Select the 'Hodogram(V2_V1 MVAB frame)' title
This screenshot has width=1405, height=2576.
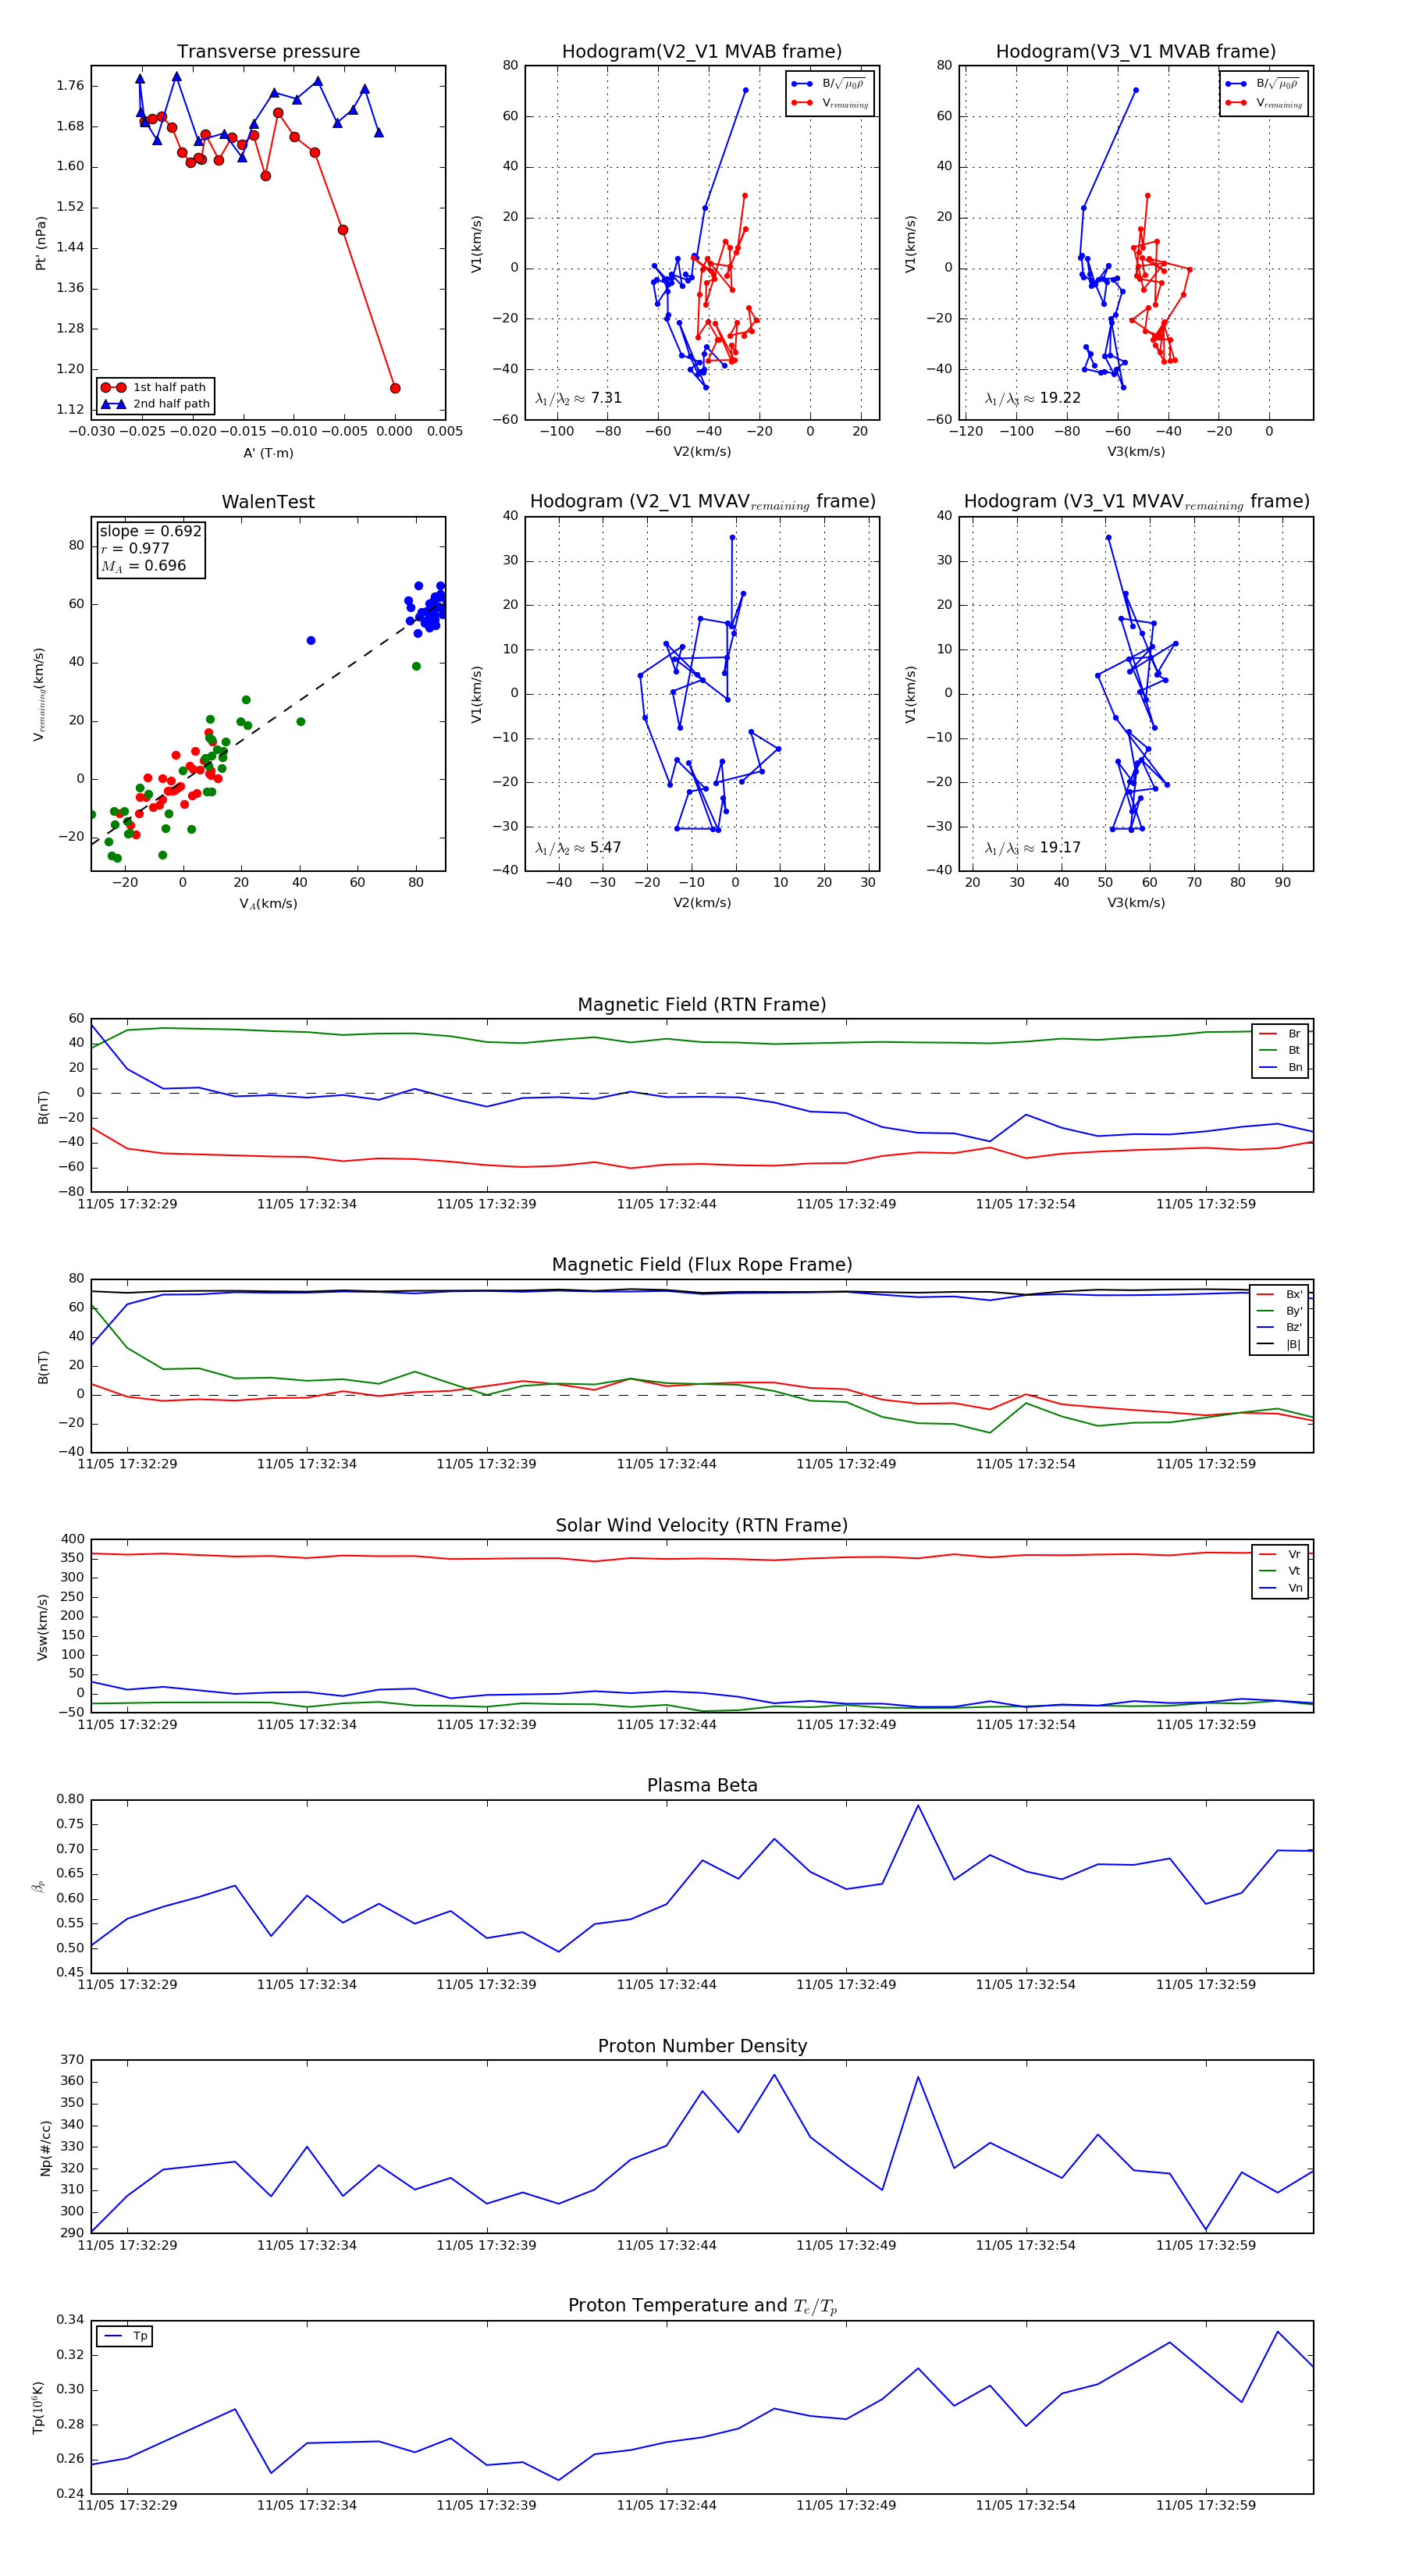pyautogui.click(x=702, y=52)
